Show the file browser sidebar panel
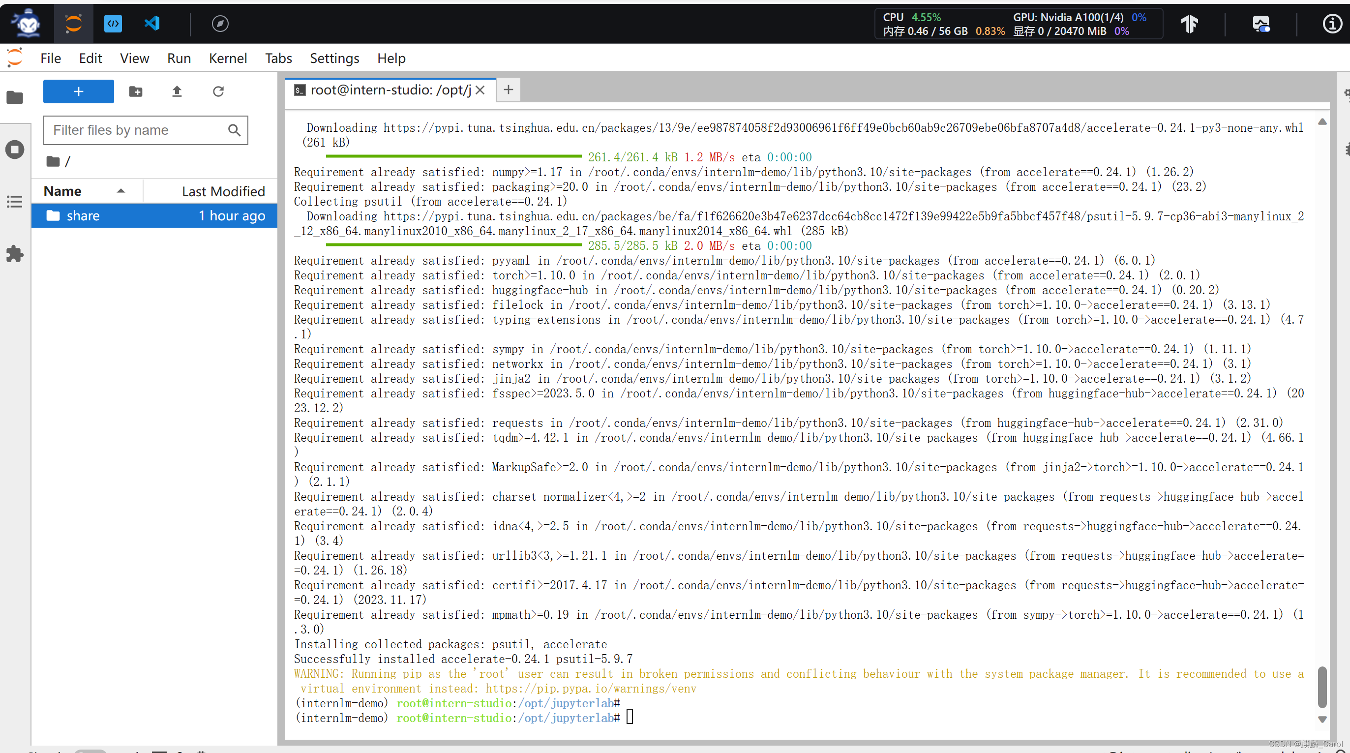This screenshot has width=1350, height=753. (15, 97)
